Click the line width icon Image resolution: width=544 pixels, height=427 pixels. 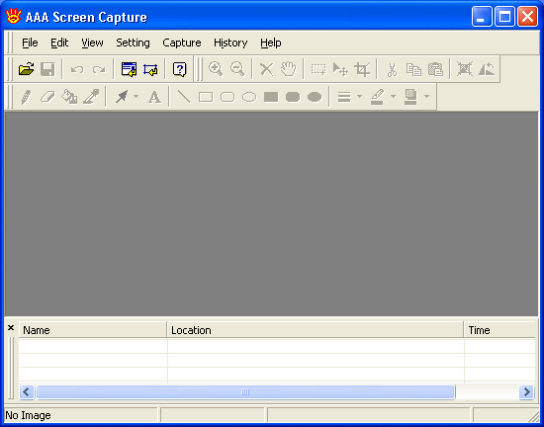(x=344, y=97)
